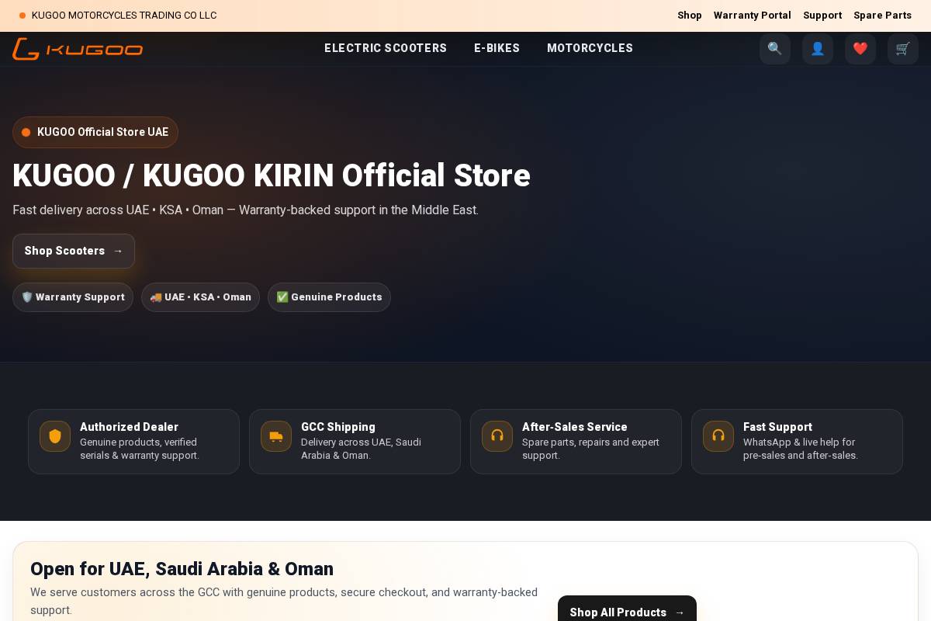Viewport: 931px width, 621px height.
Task: Open the user account icon
Action: pyautogui.click(x=818, y=49)
